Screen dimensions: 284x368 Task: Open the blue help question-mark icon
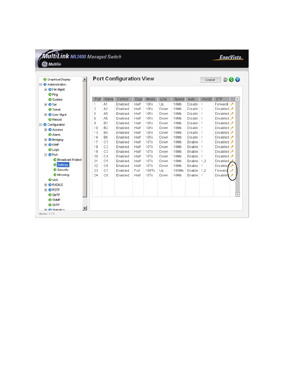pyautogui.click(x=238, y=80)
